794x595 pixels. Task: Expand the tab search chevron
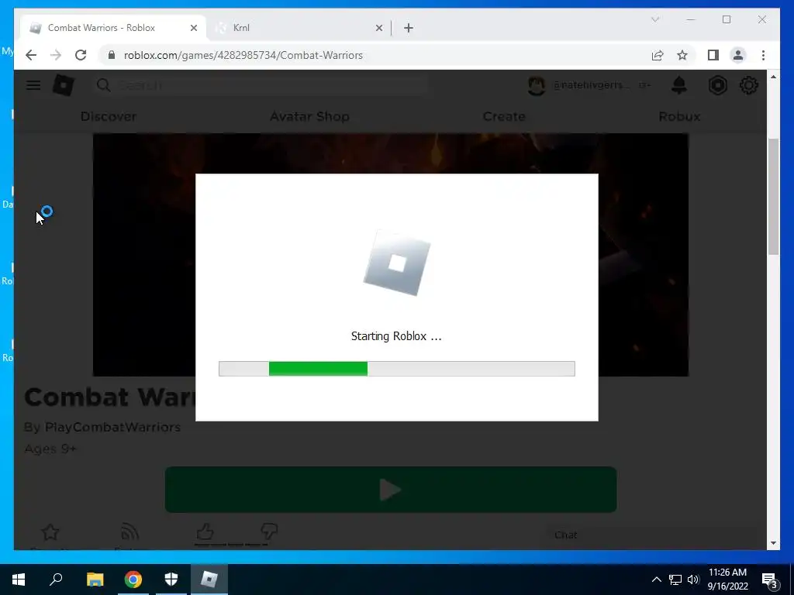654,19
